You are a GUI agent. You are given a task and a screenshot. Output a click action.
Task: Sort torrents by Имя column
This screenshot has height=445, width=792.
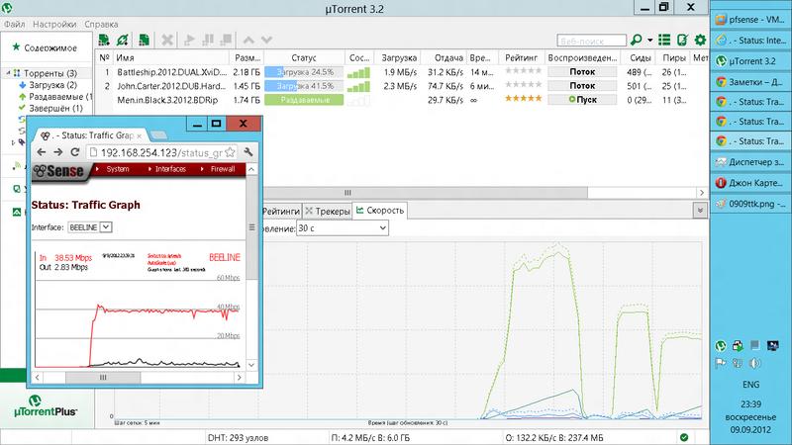[x=170, y=58]
